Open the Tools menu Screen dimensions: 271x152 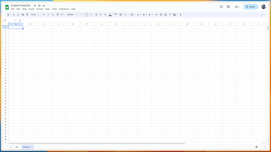(54, 9)
